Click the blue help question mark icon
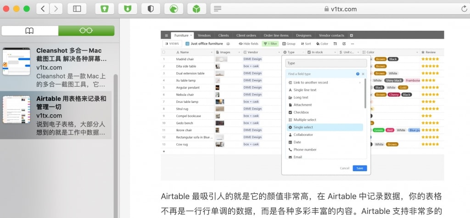This screenshot has width=470, height=218. [x=358, y=74]
